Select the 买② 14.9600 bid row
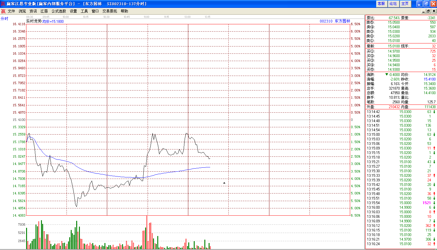Viewport: 437px width, 250px height. [401, 56]
